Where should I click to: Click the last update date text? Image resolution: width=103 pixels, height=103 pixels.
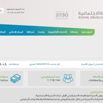pyautogui.click(x=44, y=64)
